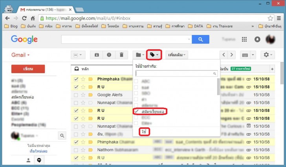Delete selected messages with trash icon
This screenshot has height=167, width=286.
click(121, 55)
